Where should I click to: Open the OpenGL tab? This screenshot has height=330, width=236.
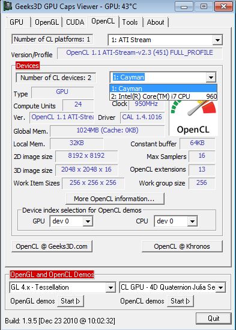point(47,22)
